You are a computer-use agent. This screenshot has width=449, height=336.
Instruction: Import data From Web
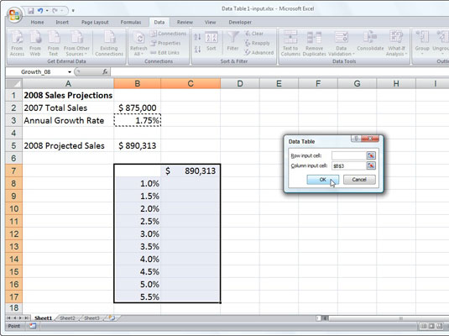(35, 44)
